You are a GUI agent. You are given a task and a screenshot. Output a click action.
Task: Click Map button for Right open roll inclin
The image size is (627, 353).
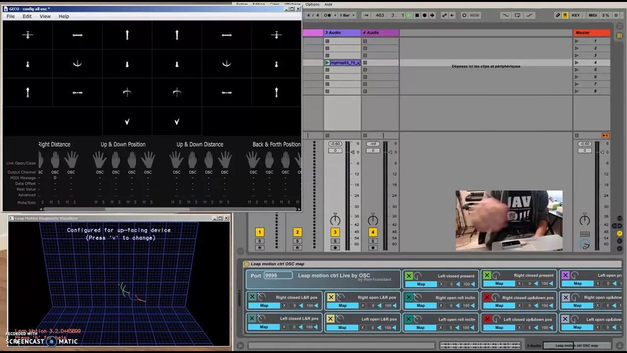tap(421, 305)
